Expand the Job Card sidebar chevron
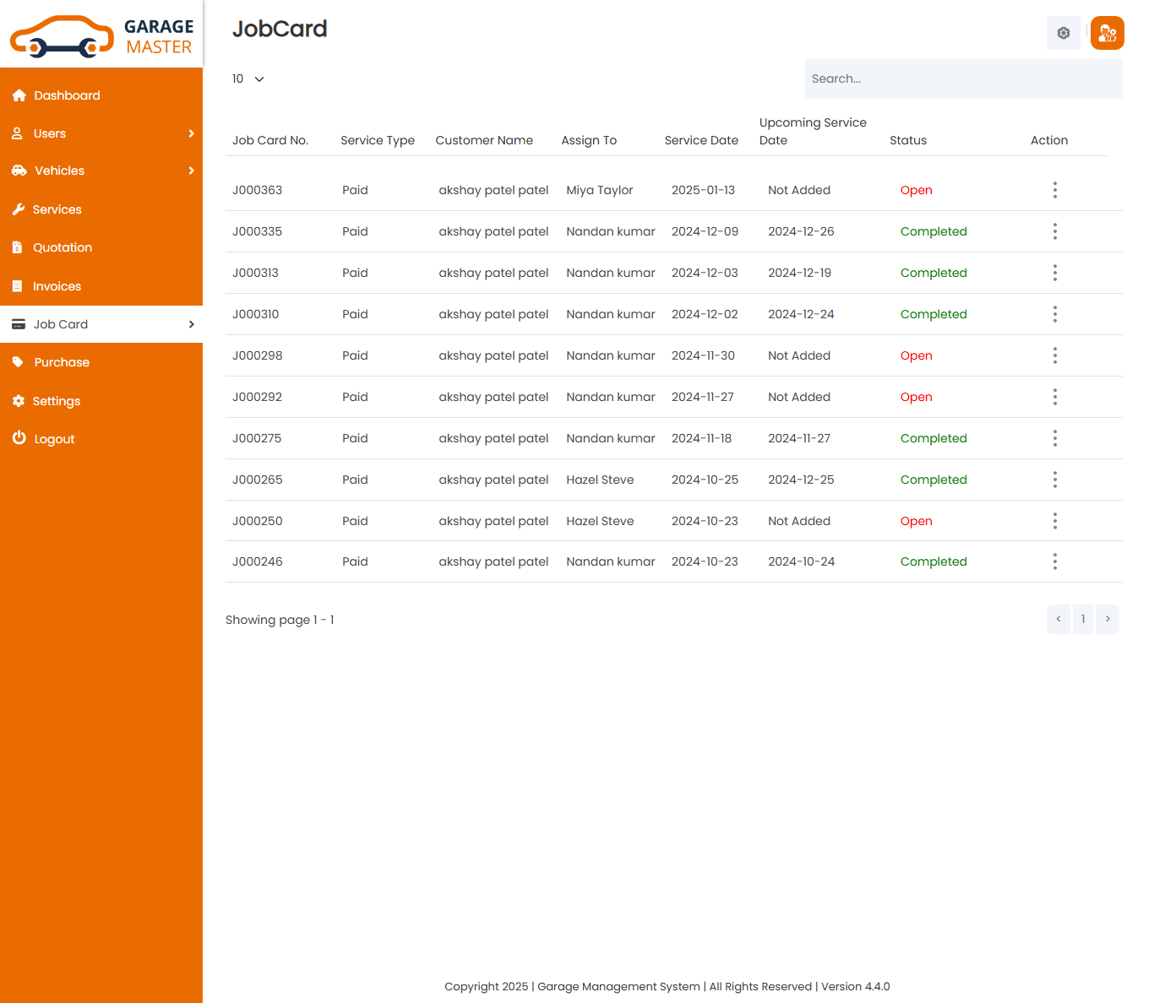The image size is (1154, 1003). tap(191, 324)
